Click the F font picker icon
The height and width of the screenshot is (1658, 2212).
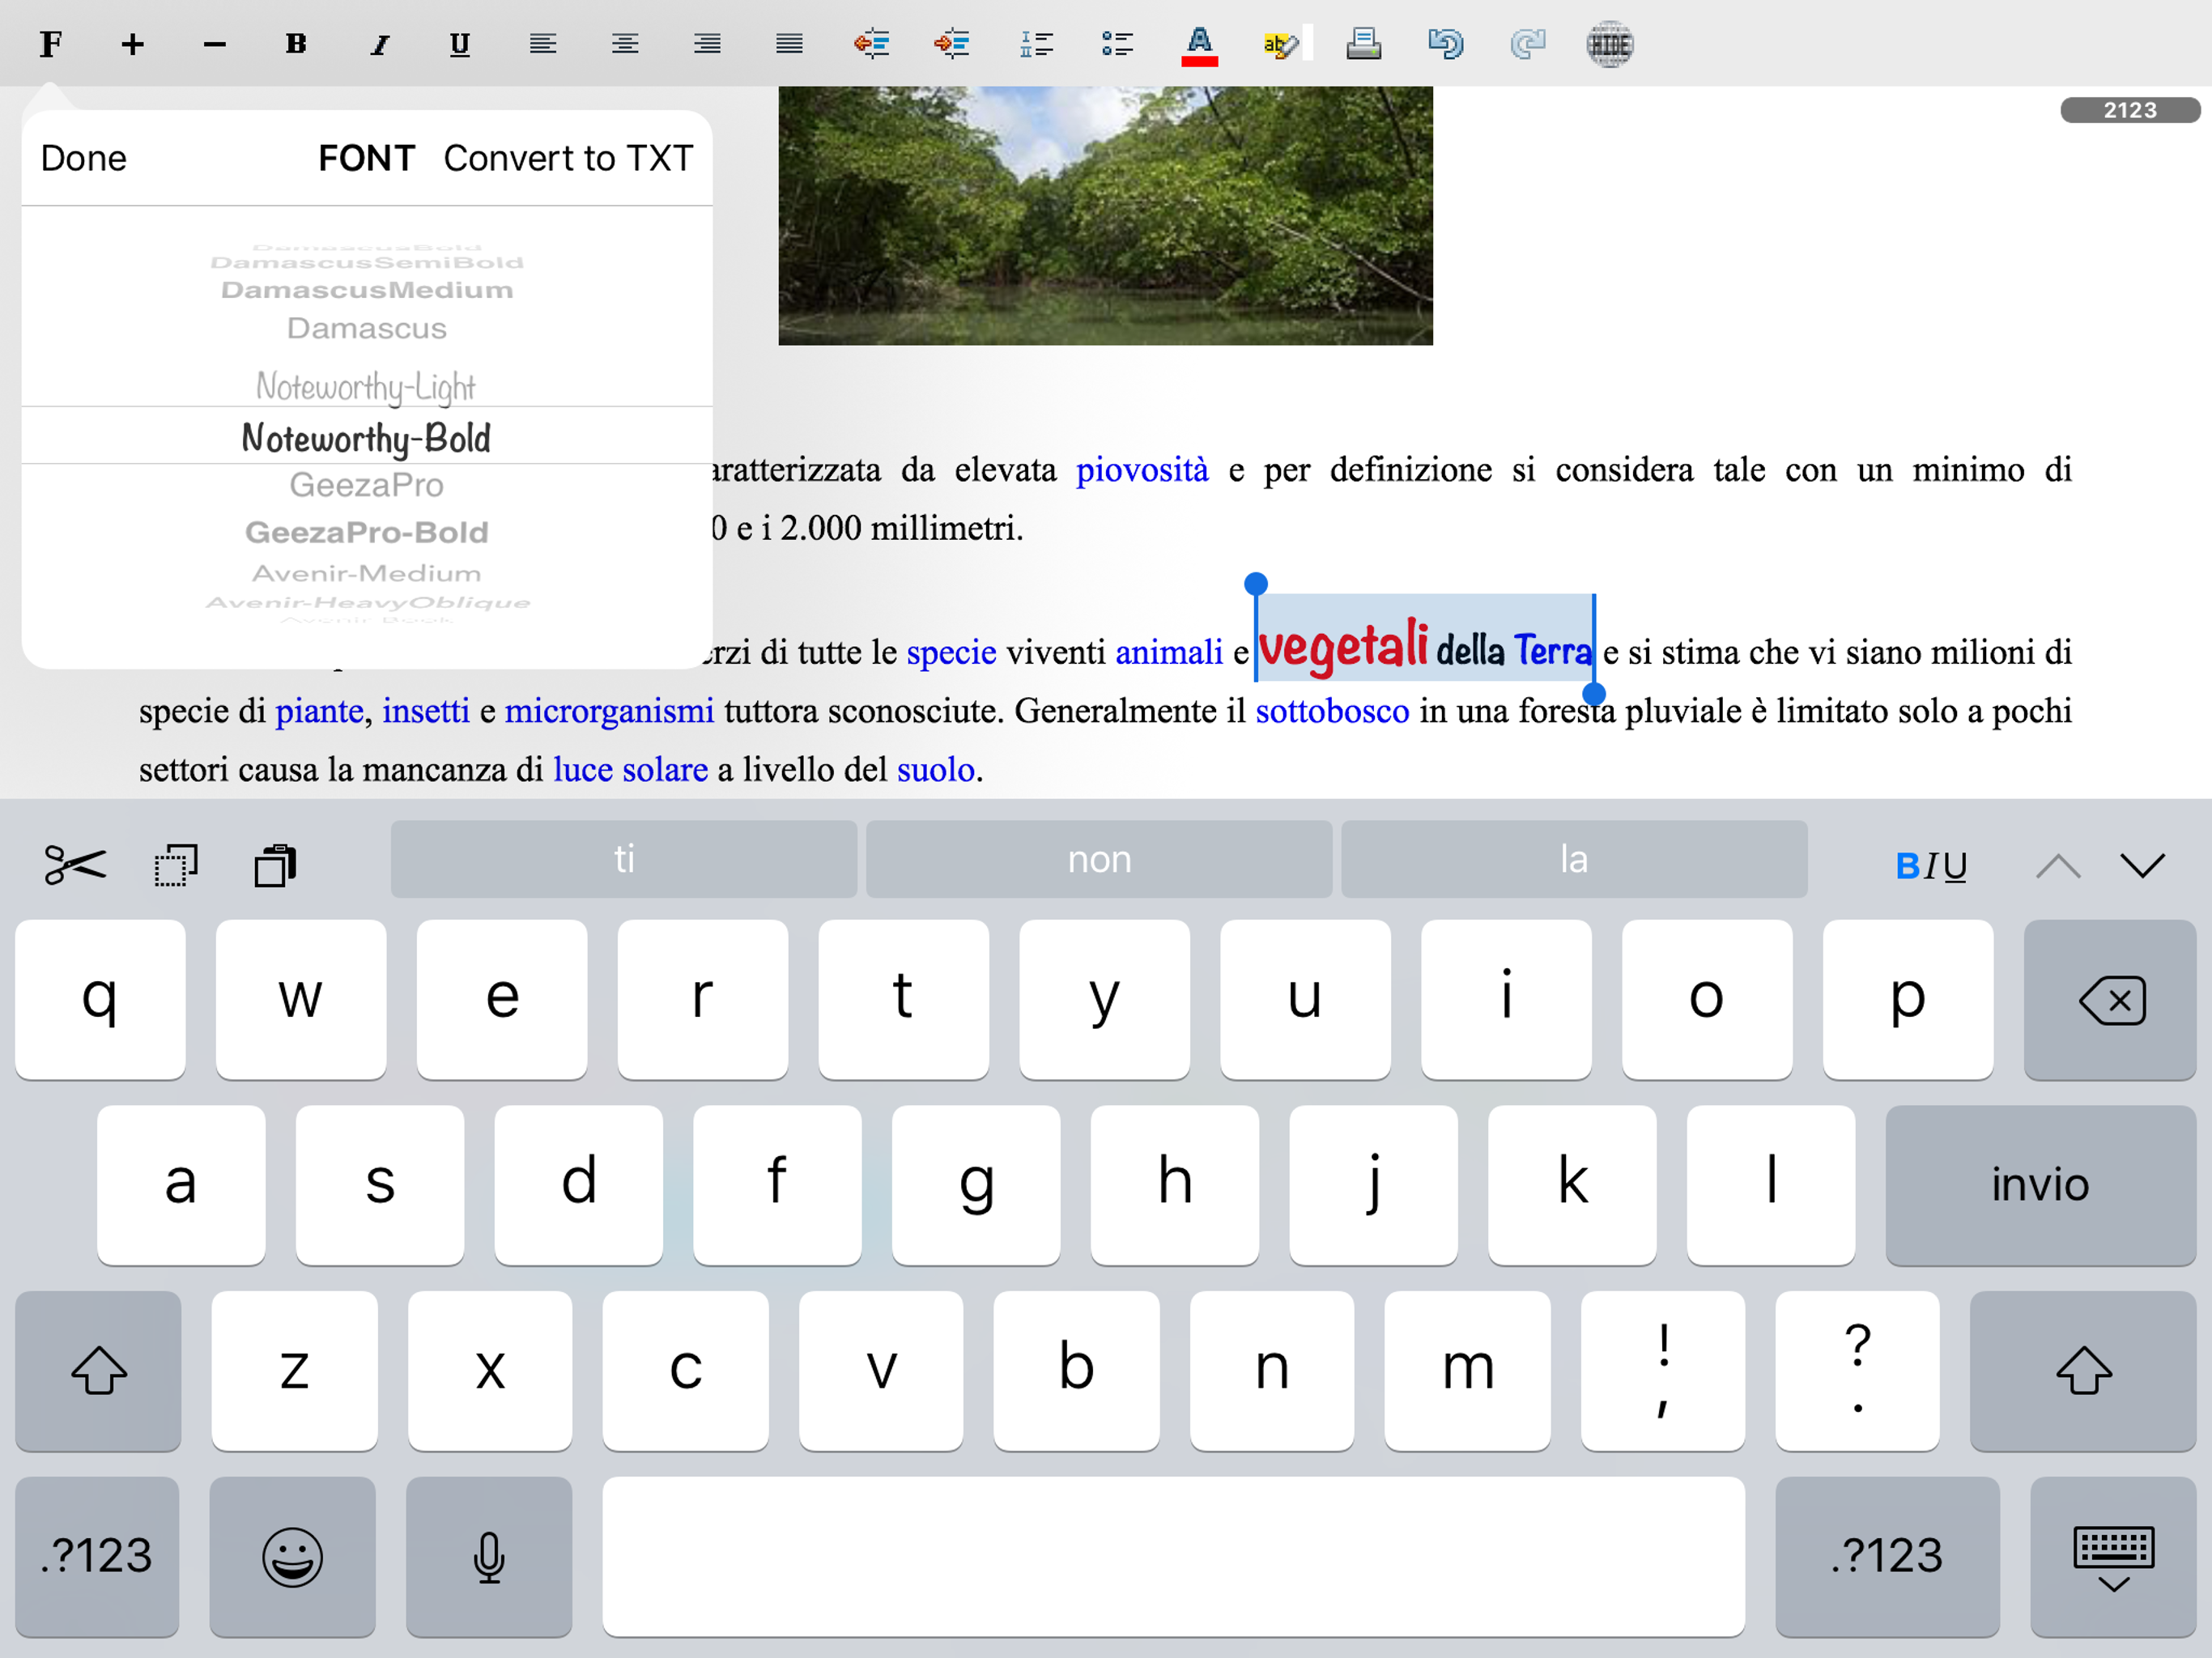51,44
